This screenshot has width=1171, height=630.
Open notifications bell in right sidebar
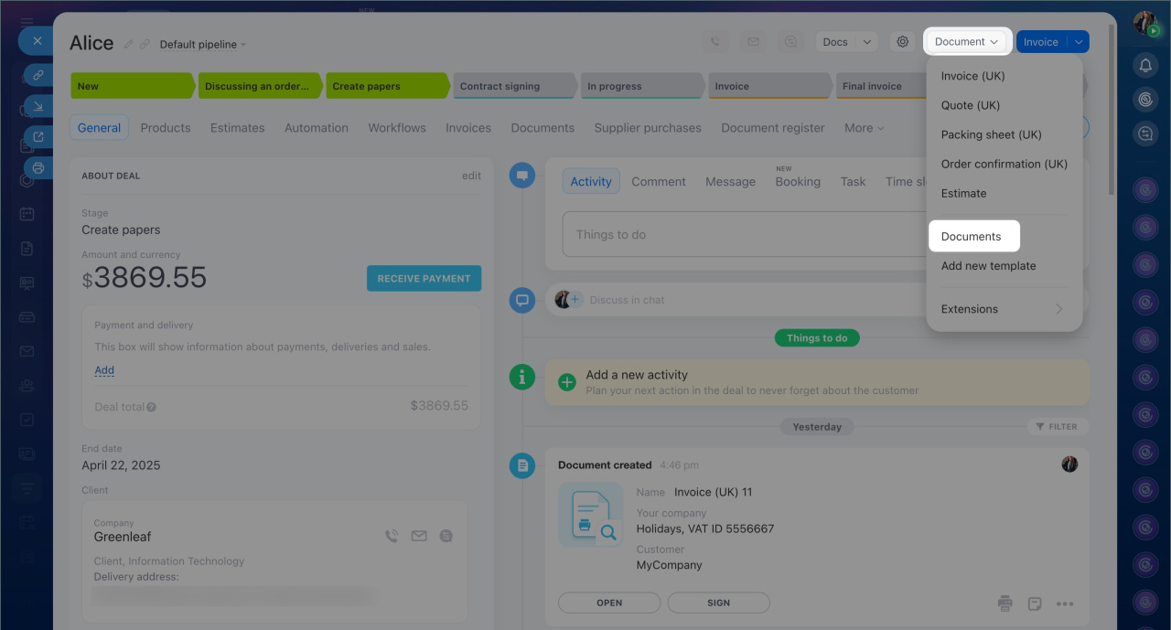pyautogui.click(x=1145, y=65)
